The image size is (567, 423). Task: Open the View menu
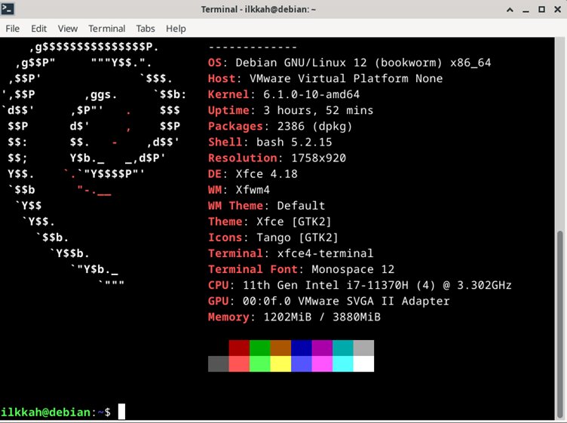68,29
